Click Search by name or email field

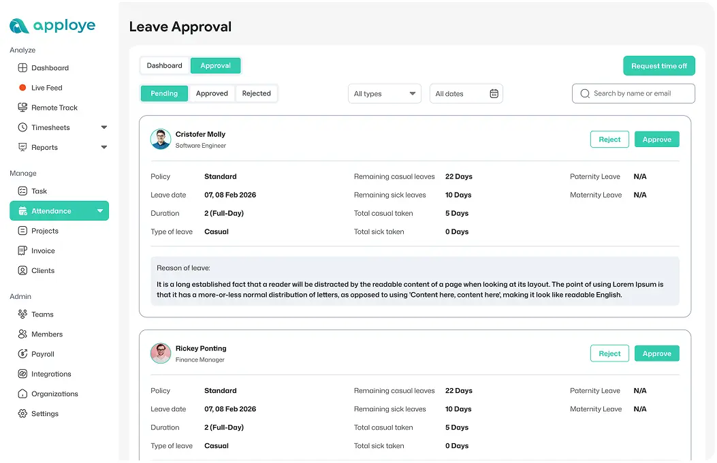(633, 94)
